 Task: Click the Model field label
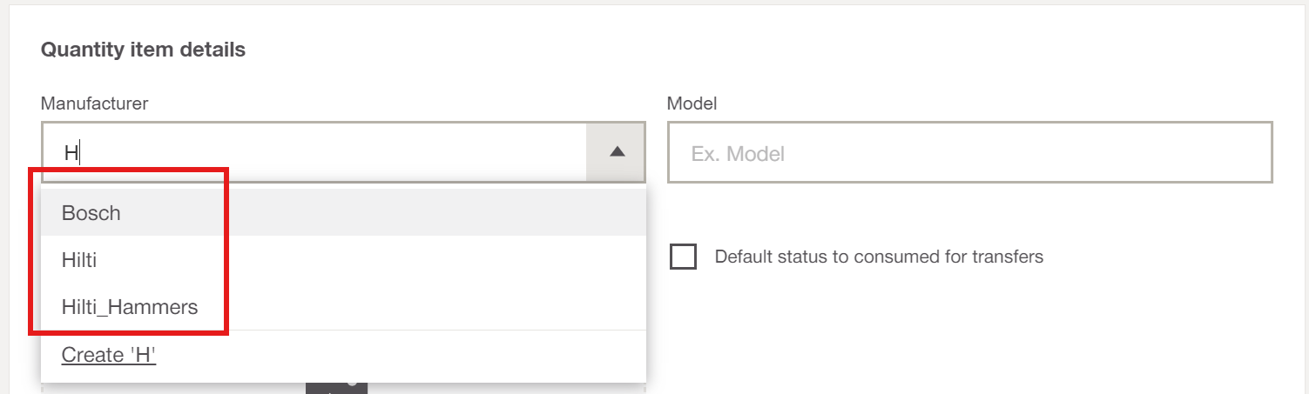[x=692, y=104]
